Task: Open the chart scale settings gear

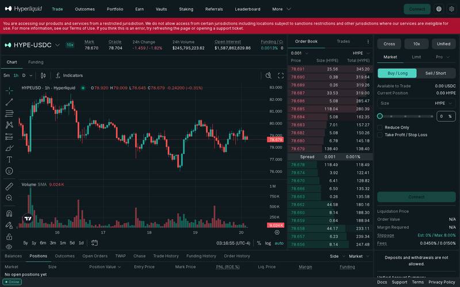Action: [277, 232]
